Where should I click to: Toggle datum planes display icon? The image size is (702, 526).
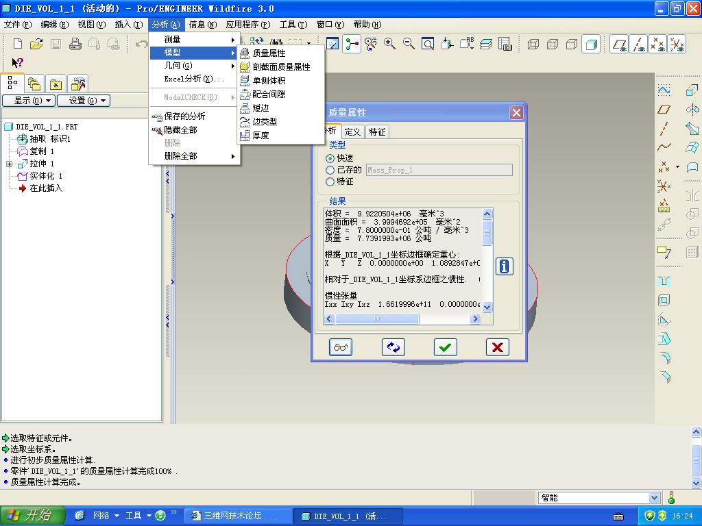click(x=619, y=45)
